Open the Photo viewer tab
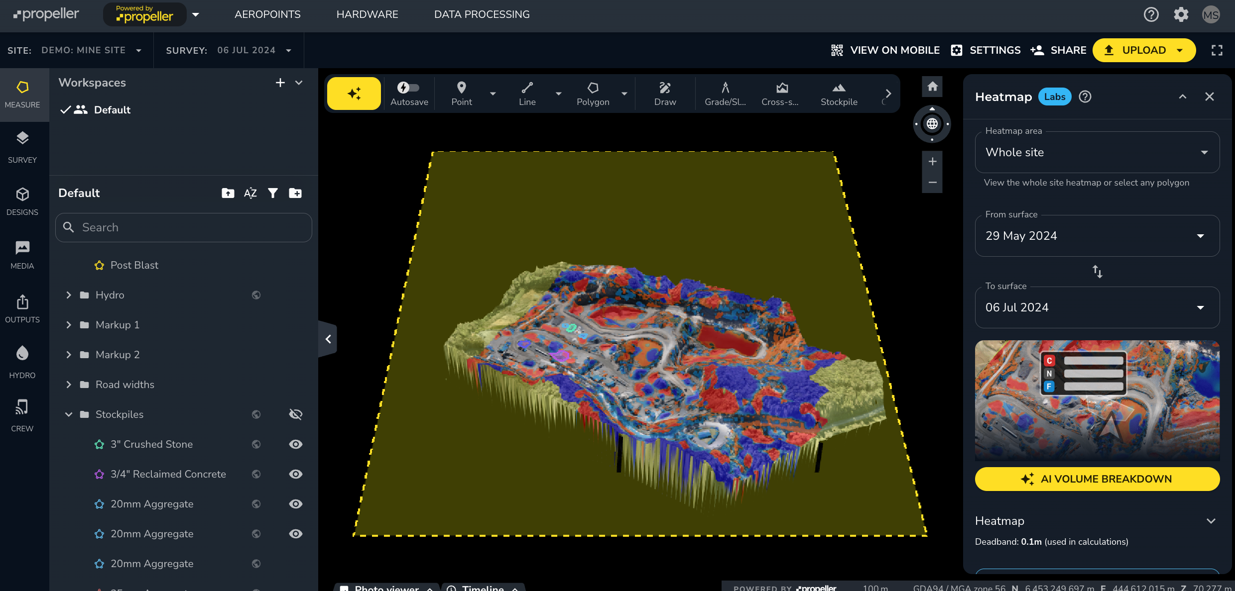The width and height of the screenshot is (1235, 591). click(386, 588)
